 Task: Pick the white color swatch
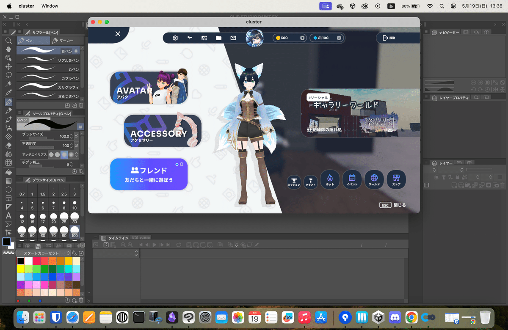[x=28, y=261]
